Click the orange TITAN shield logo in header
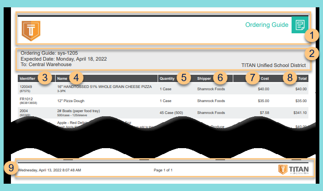 click(x=31, y=31)
